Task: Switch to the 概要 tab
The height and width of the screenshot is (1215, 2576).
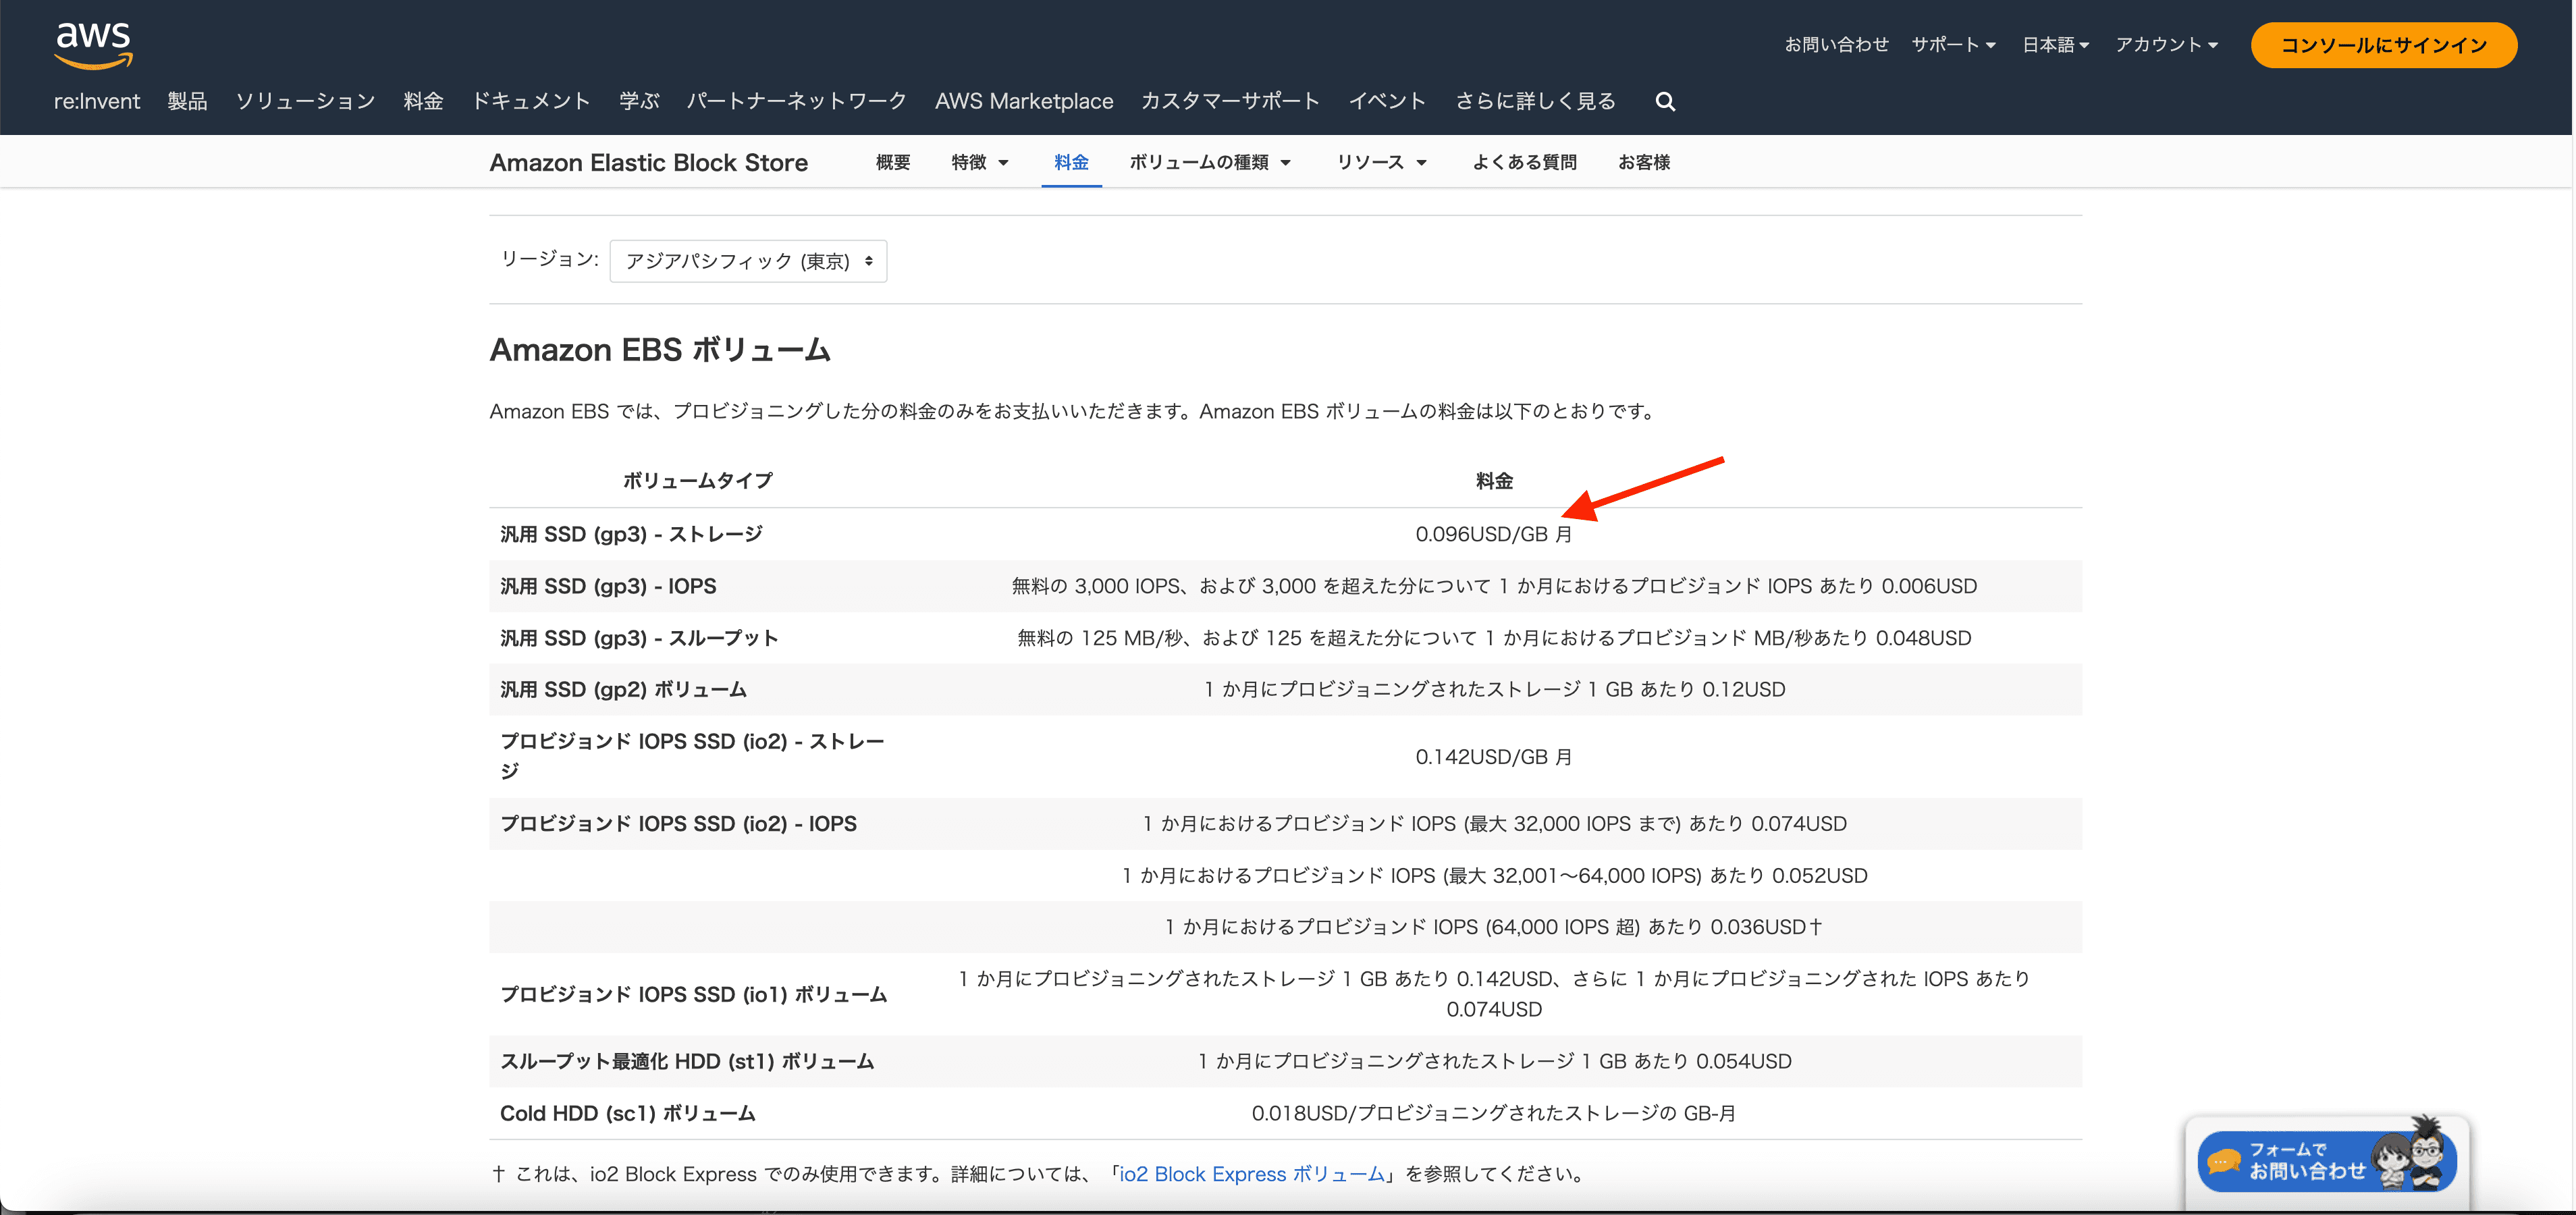Action: coord(893,162)
